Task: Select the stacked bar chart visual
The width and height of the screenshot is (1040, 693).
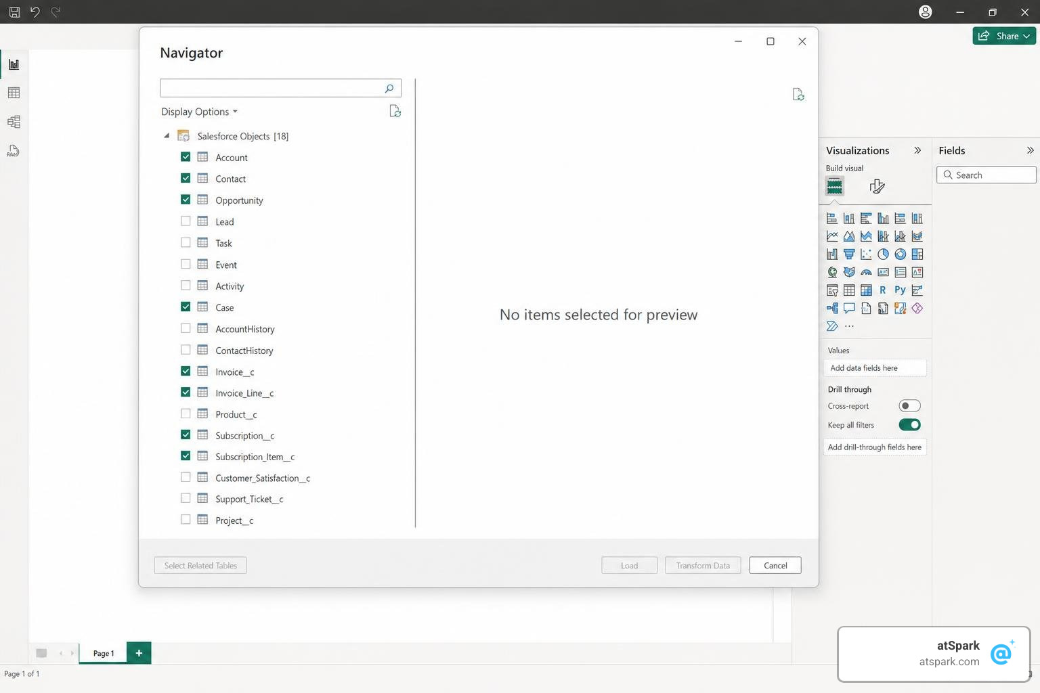Action: [832, 218]
